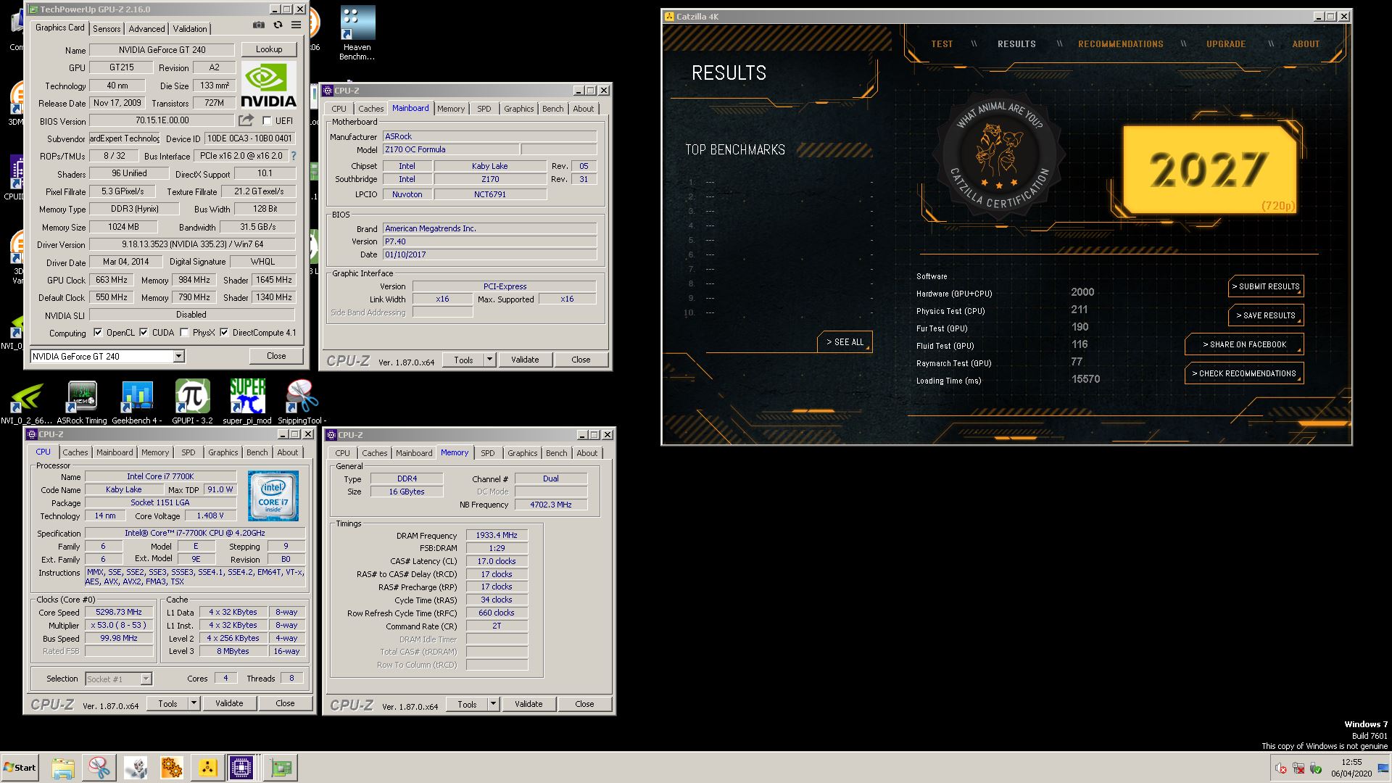Switch to the Sensors tab in GPU-Z
The height and width of the screenshot is (783, 1392).
point(107,29)
